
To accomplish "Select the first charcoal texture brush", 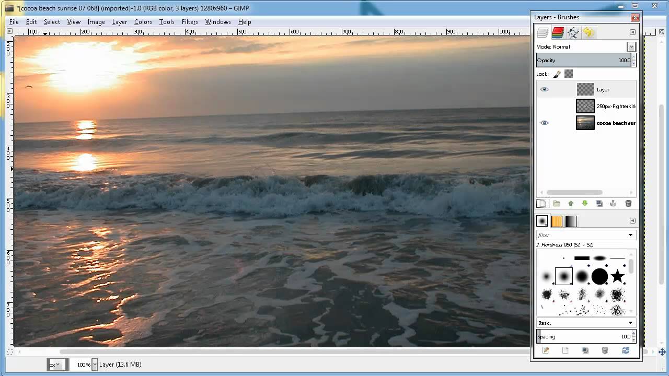I will [547, 295].
